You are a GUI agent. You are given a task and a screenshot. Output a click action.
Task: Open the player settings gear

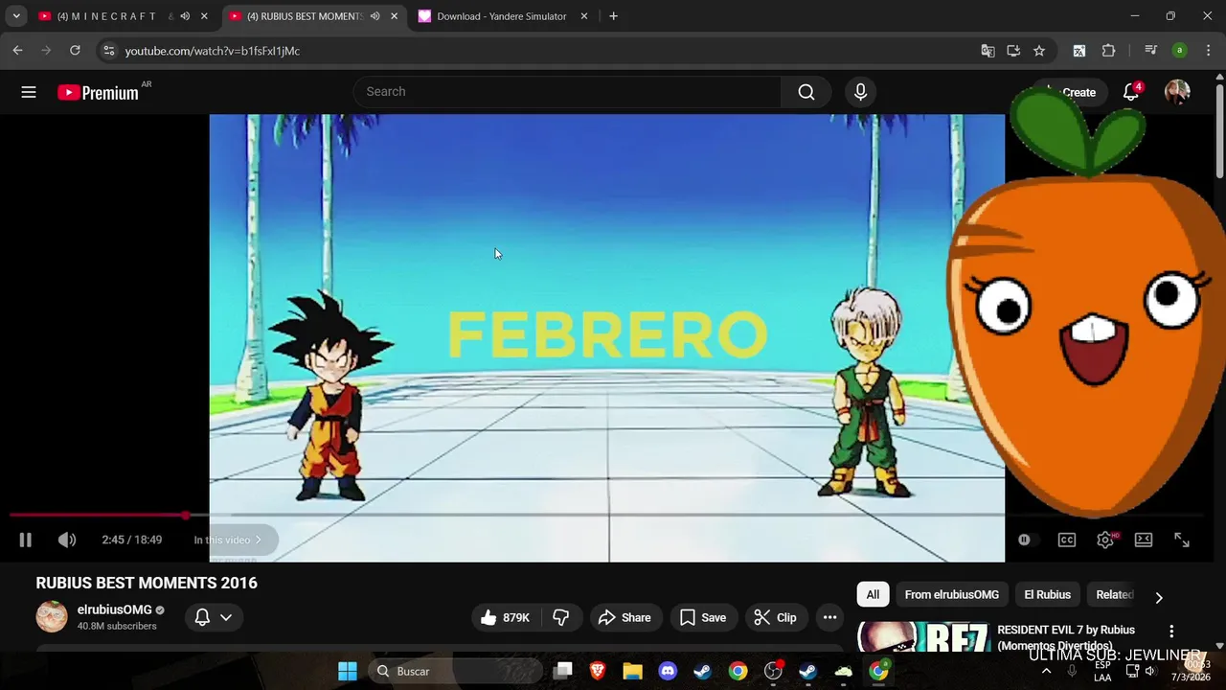pos(1105,540)
